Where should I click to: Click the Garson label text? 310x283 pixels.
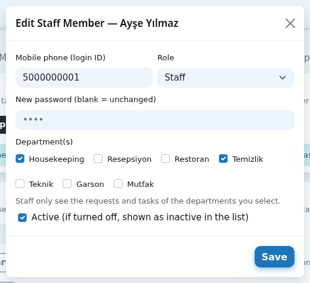click(90, 184)
